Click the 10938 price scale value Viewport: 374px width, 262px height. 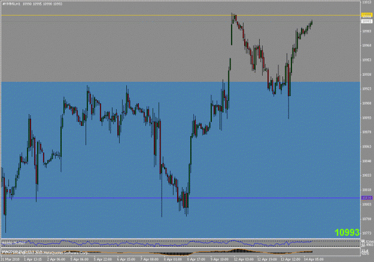click(x=367, y=75)
